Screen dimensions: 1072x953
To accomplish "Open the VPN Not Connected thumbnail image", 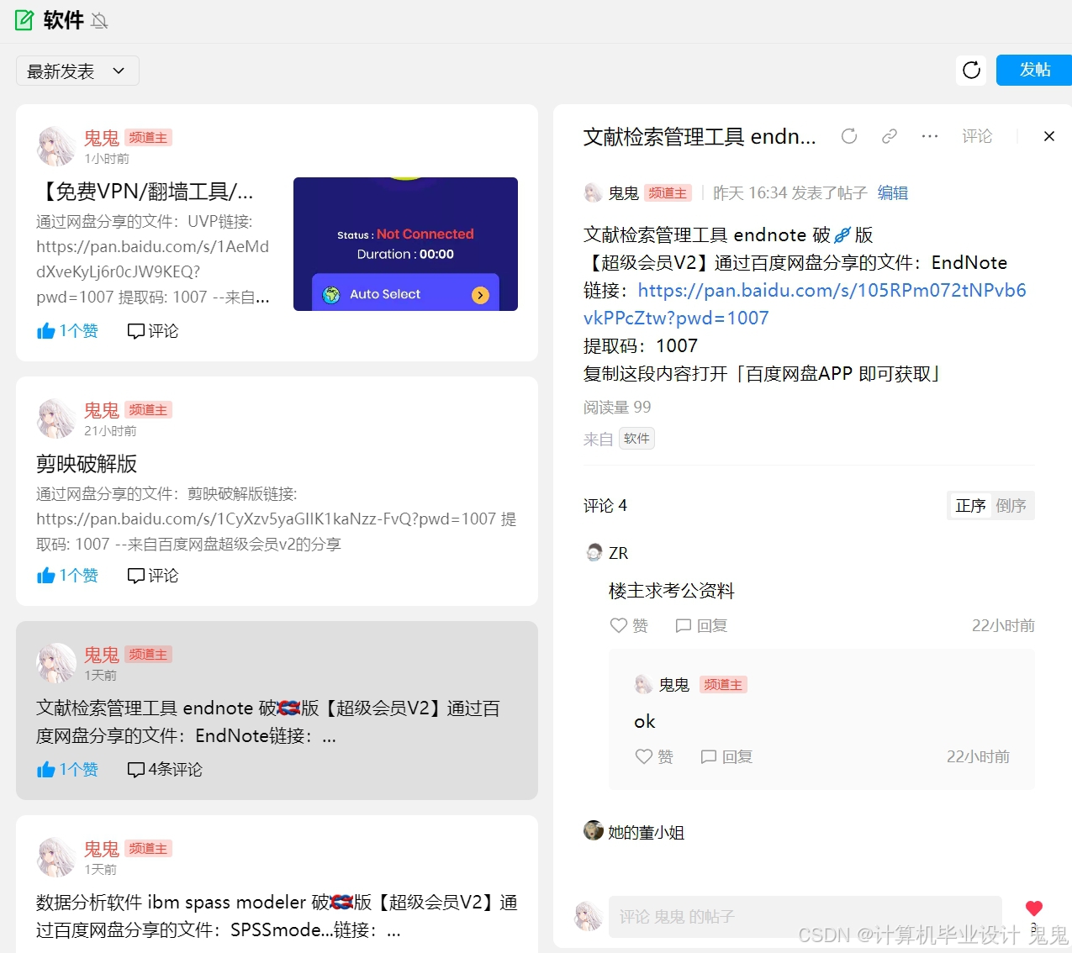I will [x=405, y=244].
